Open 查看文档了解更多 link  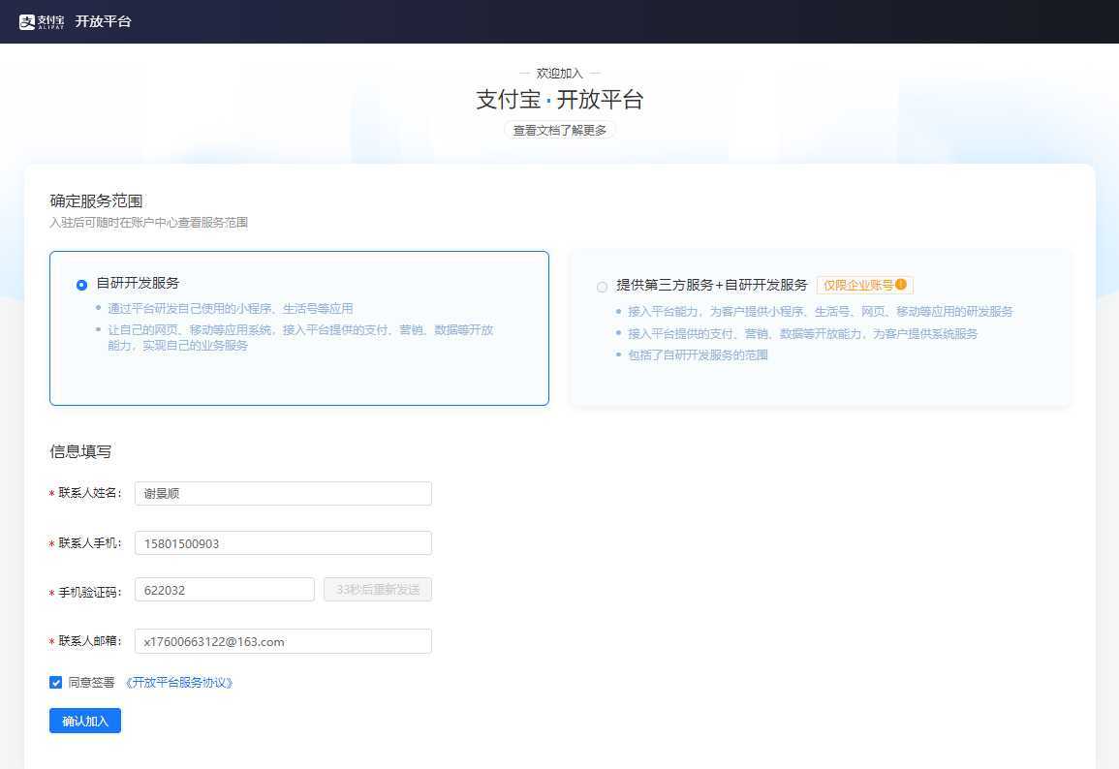[560, 131]
